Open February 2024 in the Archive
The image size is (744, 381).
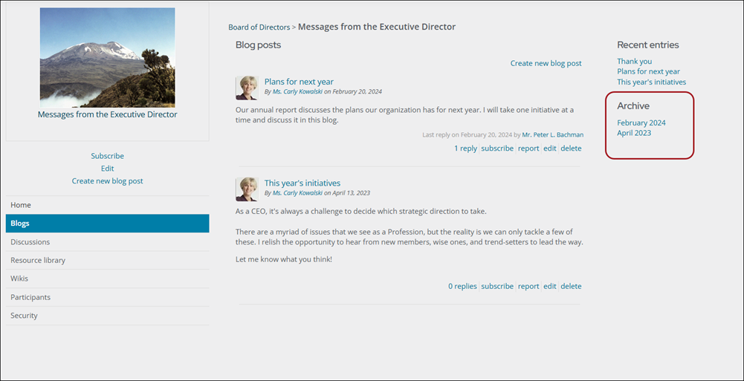(x=641, y=123)
